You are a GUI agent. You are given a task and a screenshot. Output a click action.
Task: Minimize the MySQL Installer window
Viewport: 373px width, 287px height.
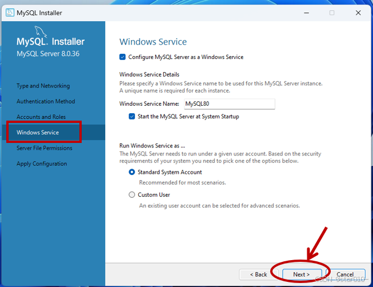[x=306, y=13]
